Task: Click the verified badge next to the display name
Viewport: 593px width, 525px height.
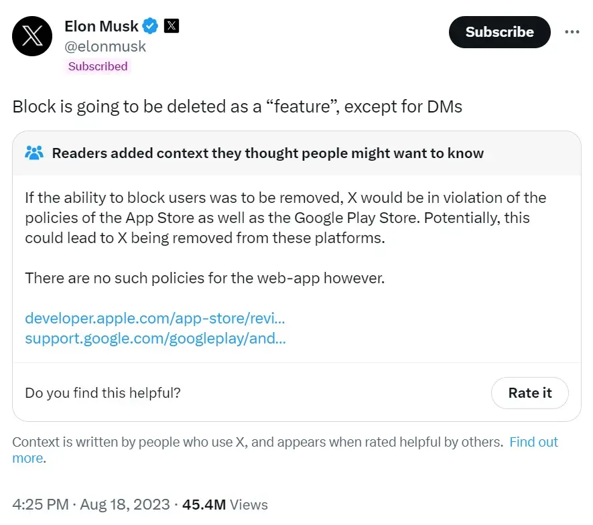Action: click(149, 25)
